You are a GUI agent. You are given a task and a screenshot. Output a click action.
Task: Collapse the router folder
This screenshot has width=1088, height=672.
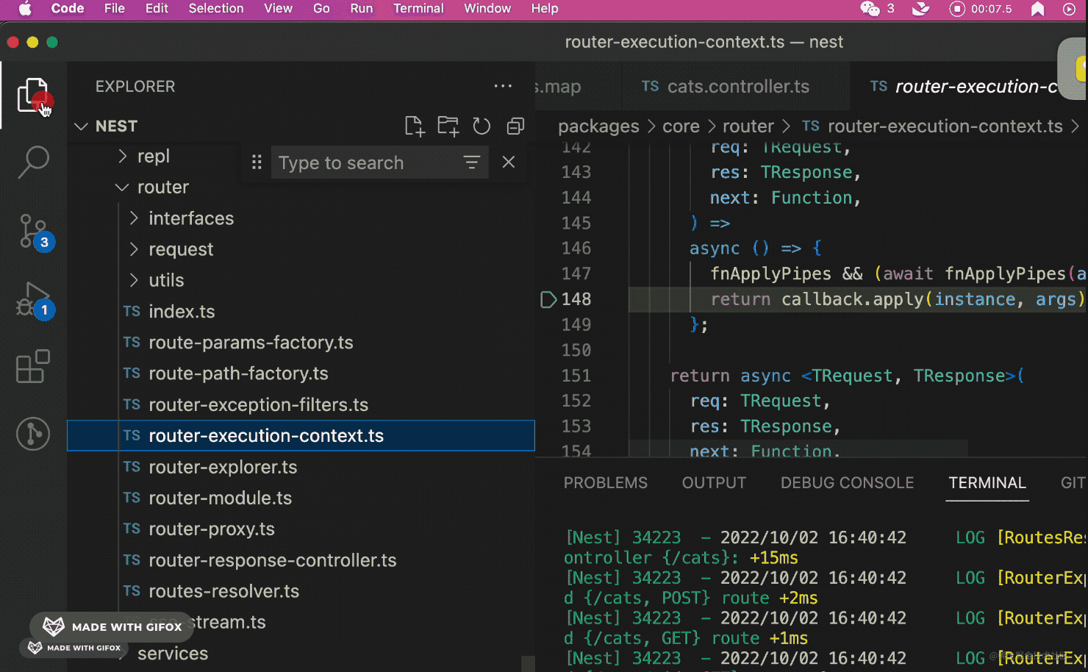pyautogui.click(x=122, y=187)
